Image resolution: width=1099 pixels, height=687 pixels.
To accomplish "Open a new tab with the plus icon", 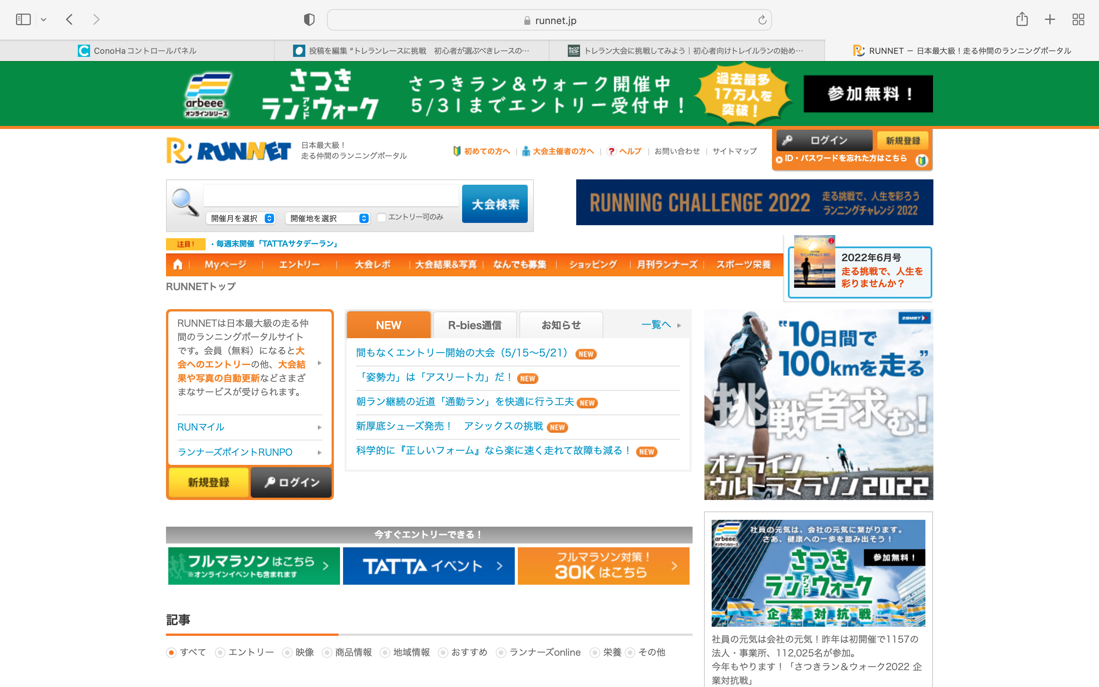I will point(1049,19).
